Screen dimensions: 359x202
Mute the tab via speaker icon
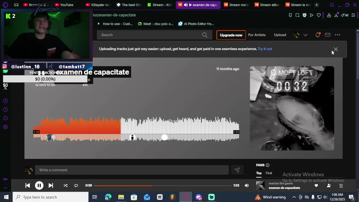(186, 5)
